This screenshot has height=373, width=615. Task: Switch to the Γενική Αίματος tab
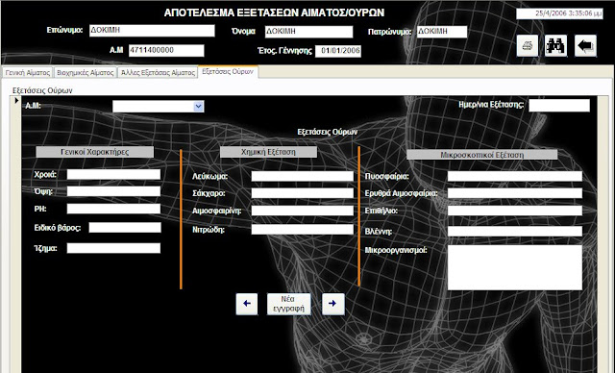point(28,72)
